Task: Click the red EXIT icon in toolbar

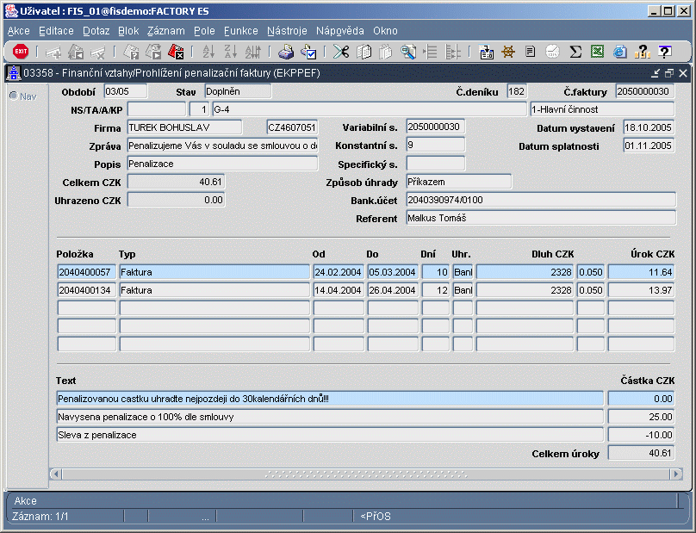Action: click(21, 52)
